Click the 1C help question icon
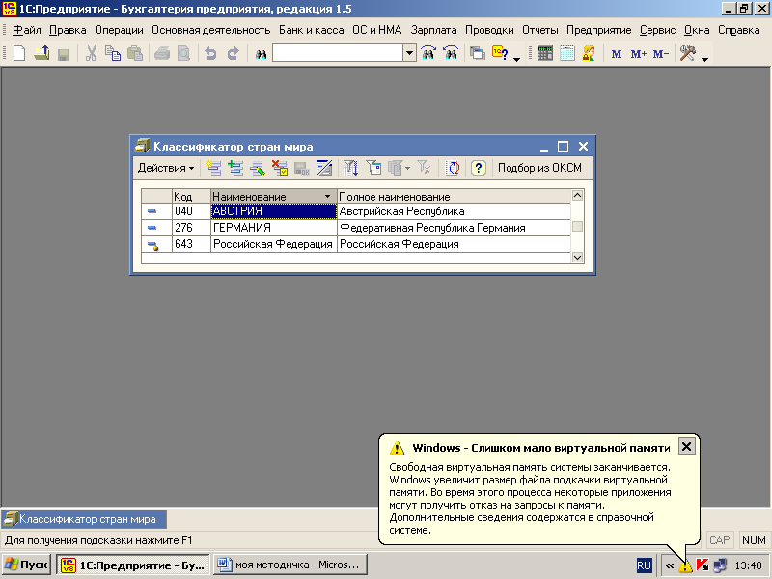This screenshot has height=579, width=772. pos(500,53)
